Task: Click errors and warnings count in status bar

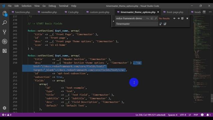Action: [x=7, y=115]
